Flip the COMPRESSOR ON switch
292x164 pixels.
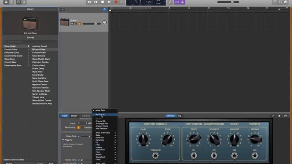(214, 156)
